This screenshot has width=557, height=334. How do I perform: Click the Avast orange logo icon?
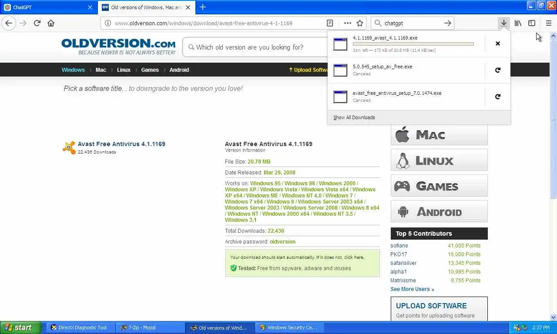[x=69, y=147]
